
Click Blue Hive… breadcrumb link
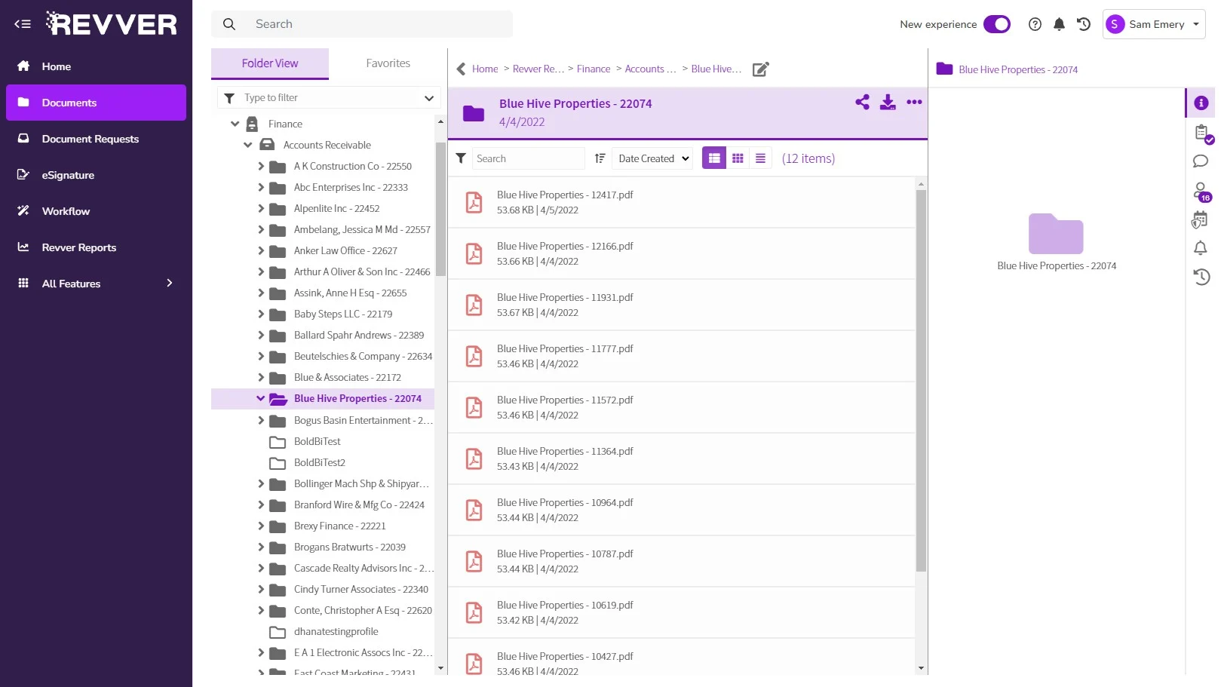(716, 69)
